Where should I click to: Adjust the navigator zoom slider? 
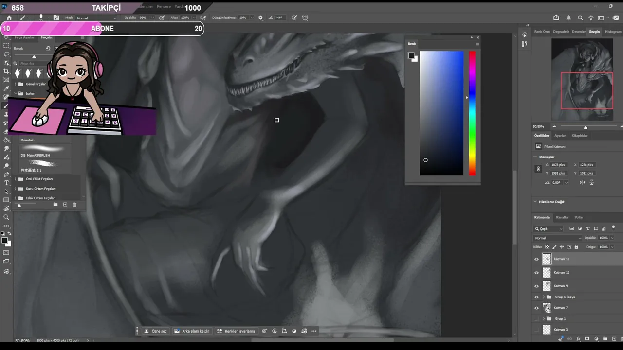(x=586, y=127)
